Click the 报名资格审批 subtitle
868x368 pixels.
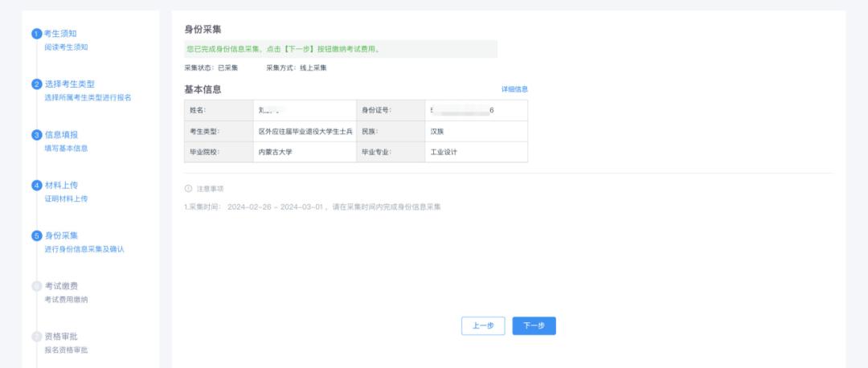point(66,350)
